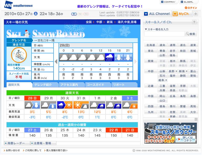Select 山梨 prefecture button

tap(162, 71)
